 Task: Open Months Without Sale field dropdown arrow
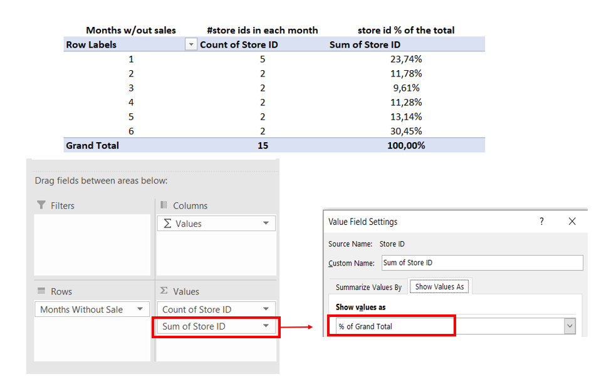pos(140,309)
